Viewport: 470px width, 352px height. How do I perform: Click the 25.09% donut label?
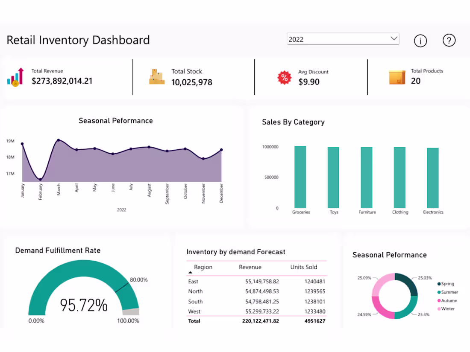[364, 278]
